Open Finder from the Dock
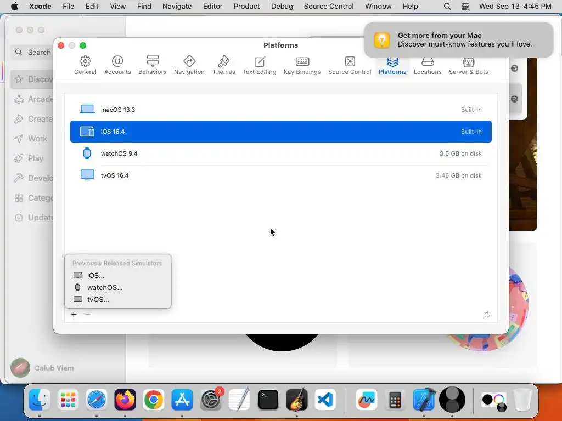Viewport: 562px width, 421px height. [x=39, y=400]
